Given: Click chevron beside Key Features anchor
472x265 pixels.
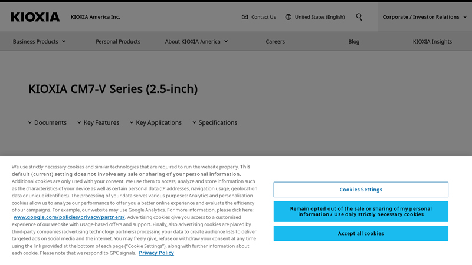Looking at the screenshot, I should pyautogui.click(x=80, y=122).
